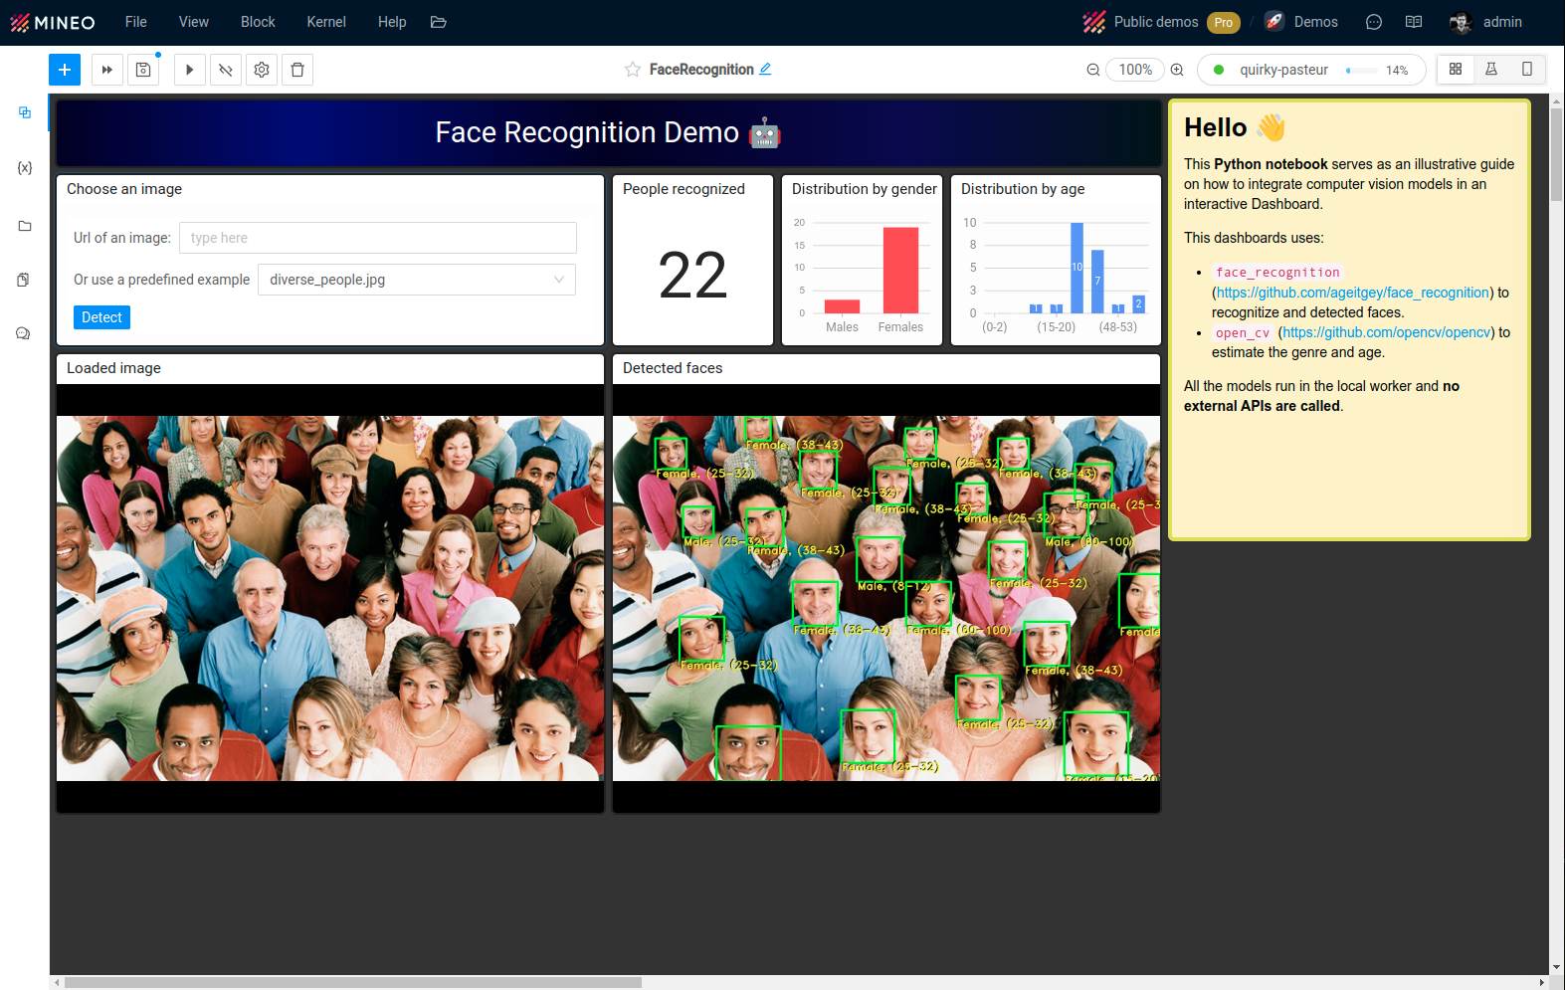This screenshot has height=990, width=1565.
Task: Click the horizontal scrollbar thumb
Action: pyautogui.click(x=353, y=982)
